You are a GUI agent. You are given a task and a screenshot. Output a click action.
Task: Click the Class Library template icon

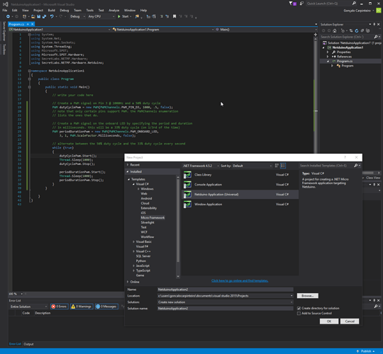click(x=187, y=175)
